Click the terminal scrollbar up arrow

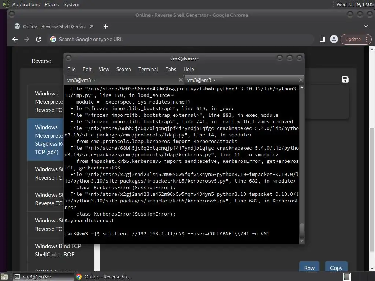point(302,88)
